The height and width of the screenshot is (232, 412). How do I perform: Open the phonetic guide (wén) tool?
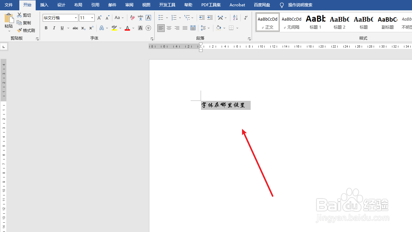(140, 18)
